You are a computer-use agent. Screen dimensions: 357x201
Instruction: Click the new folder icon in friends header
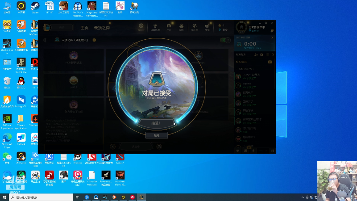pyautogui.click(x=262, y=54)
